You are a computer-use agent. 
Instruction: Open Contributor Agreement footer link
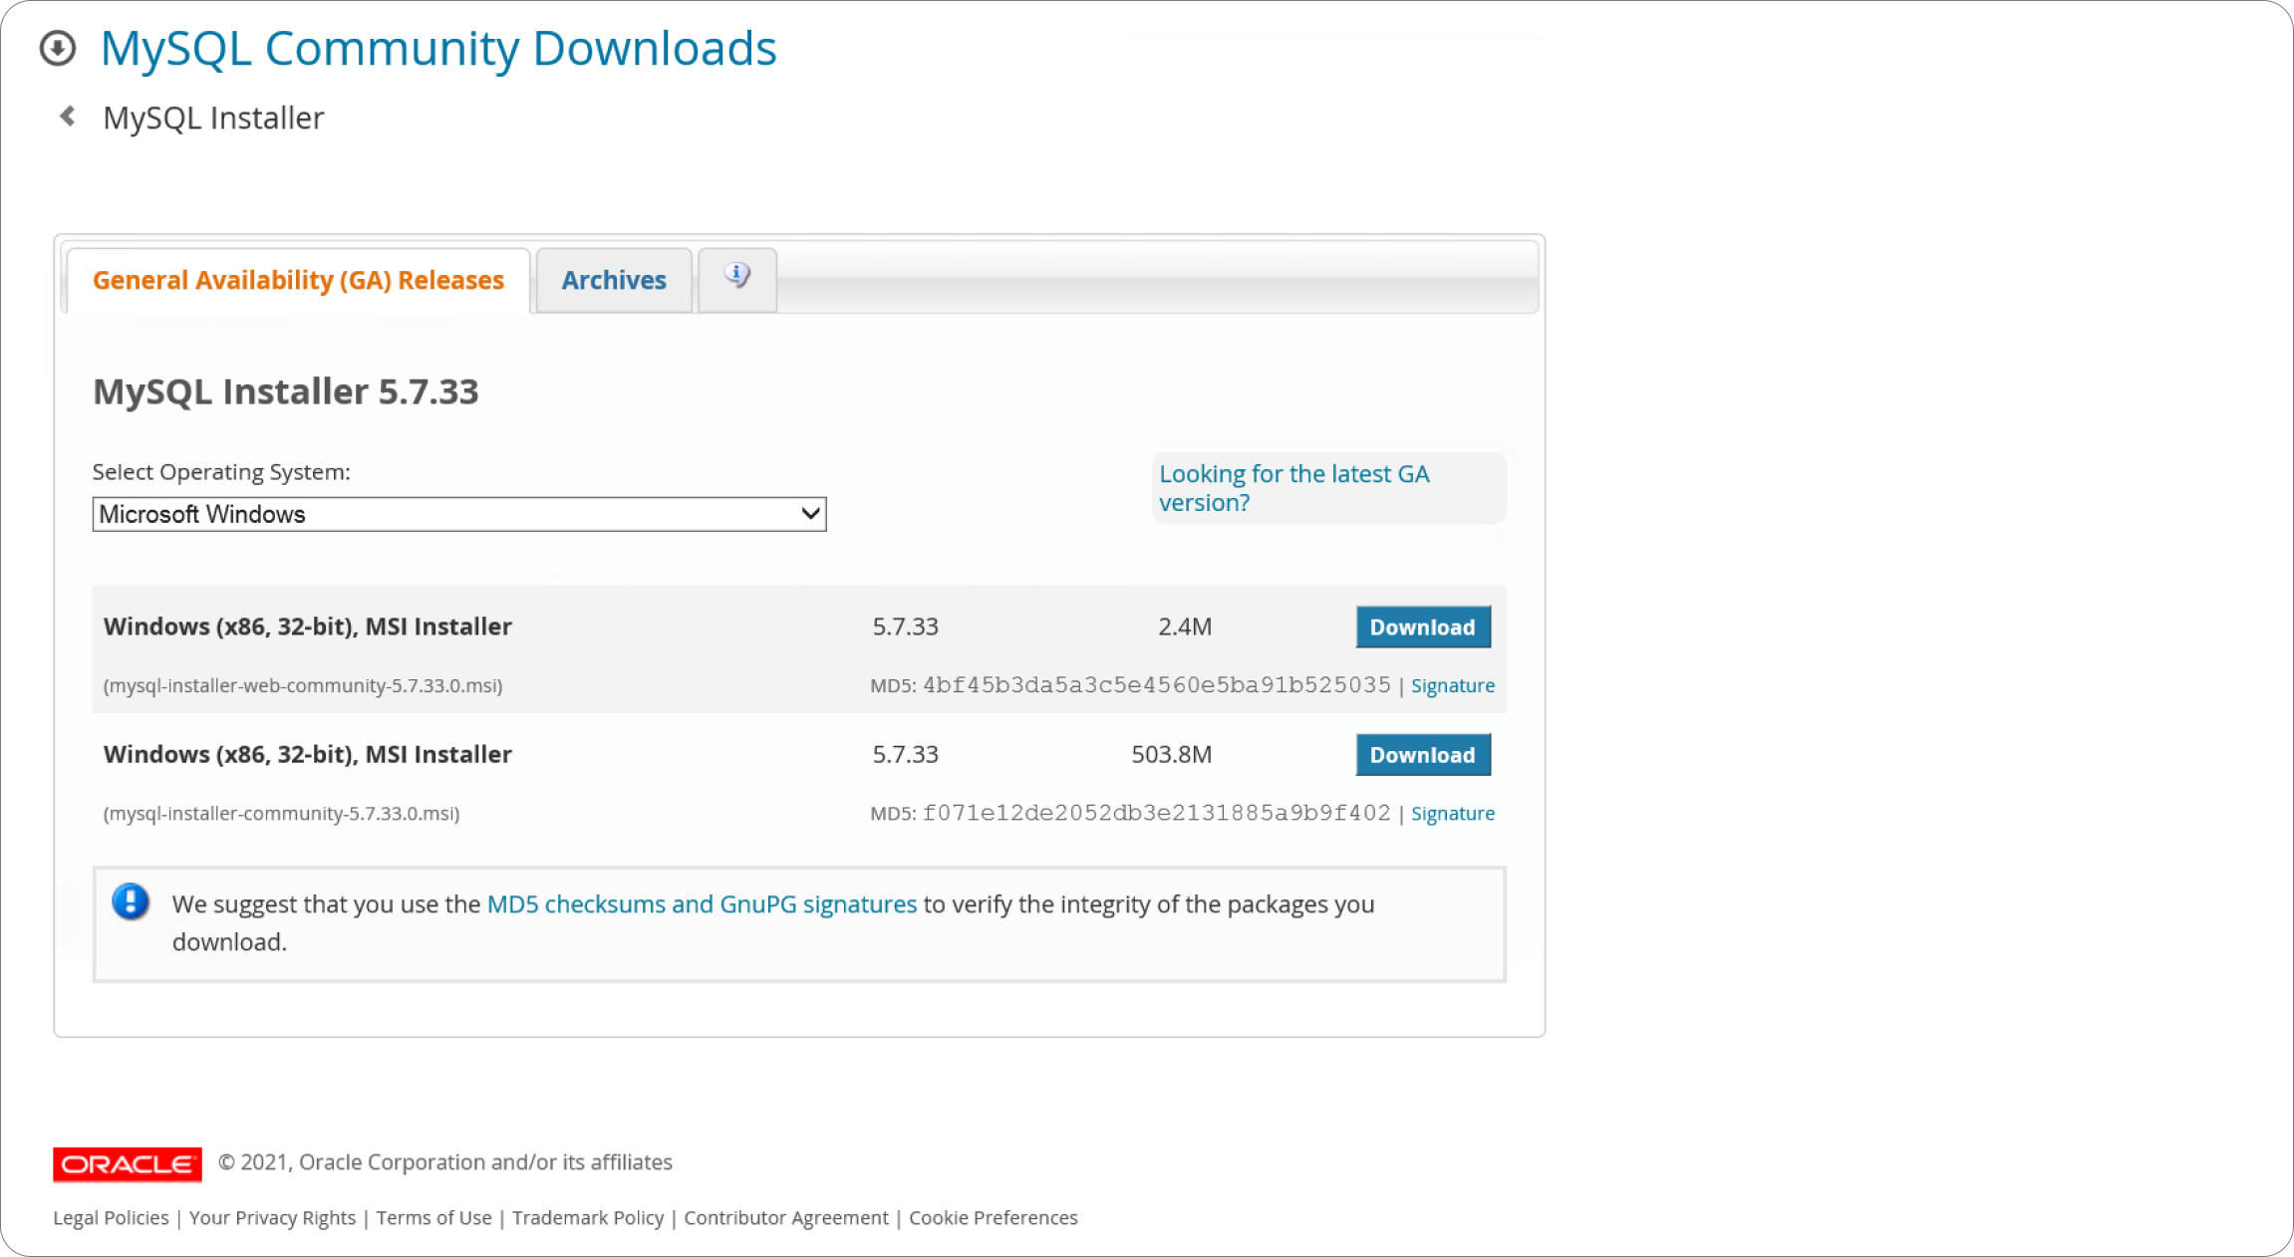click(x=786, y=1217)
